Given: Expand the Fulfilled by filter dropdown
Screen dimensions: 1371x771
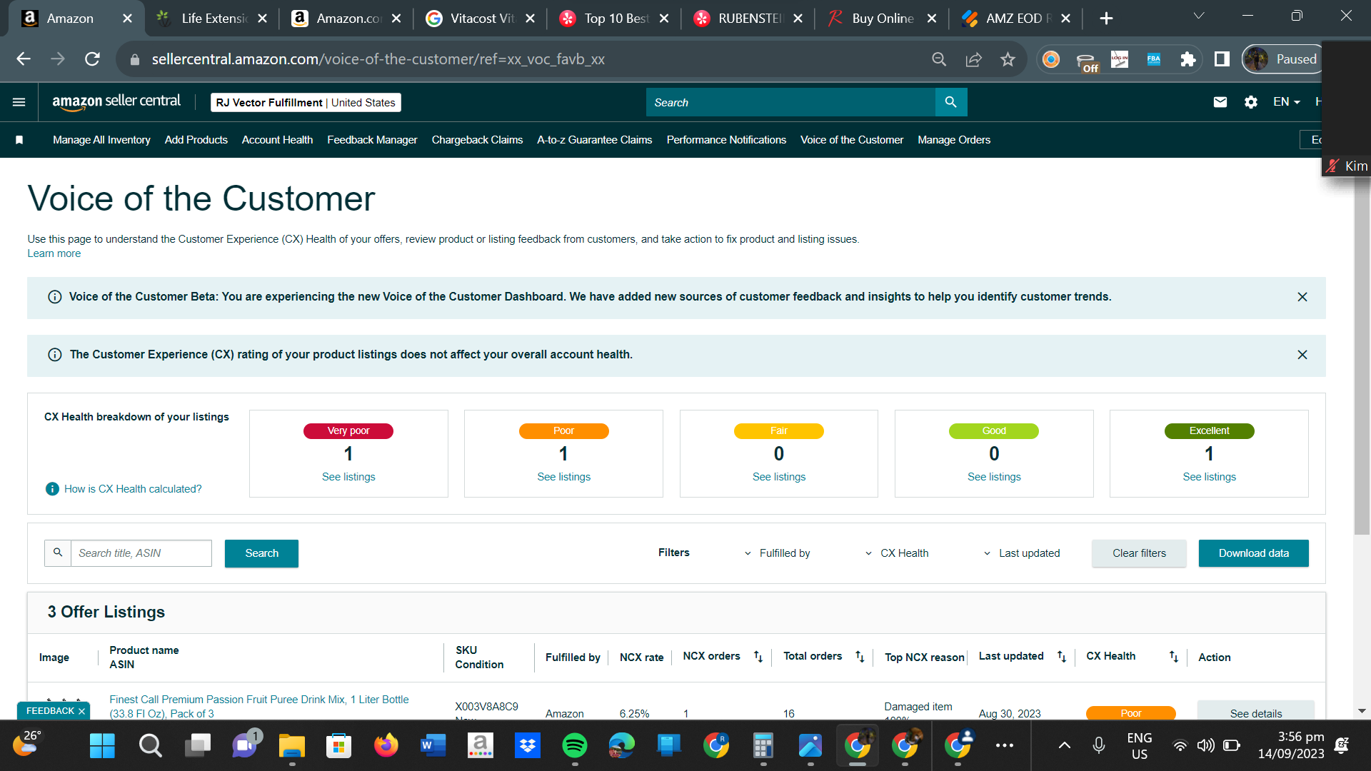Looking at the screenshot, I should [777, 553].
